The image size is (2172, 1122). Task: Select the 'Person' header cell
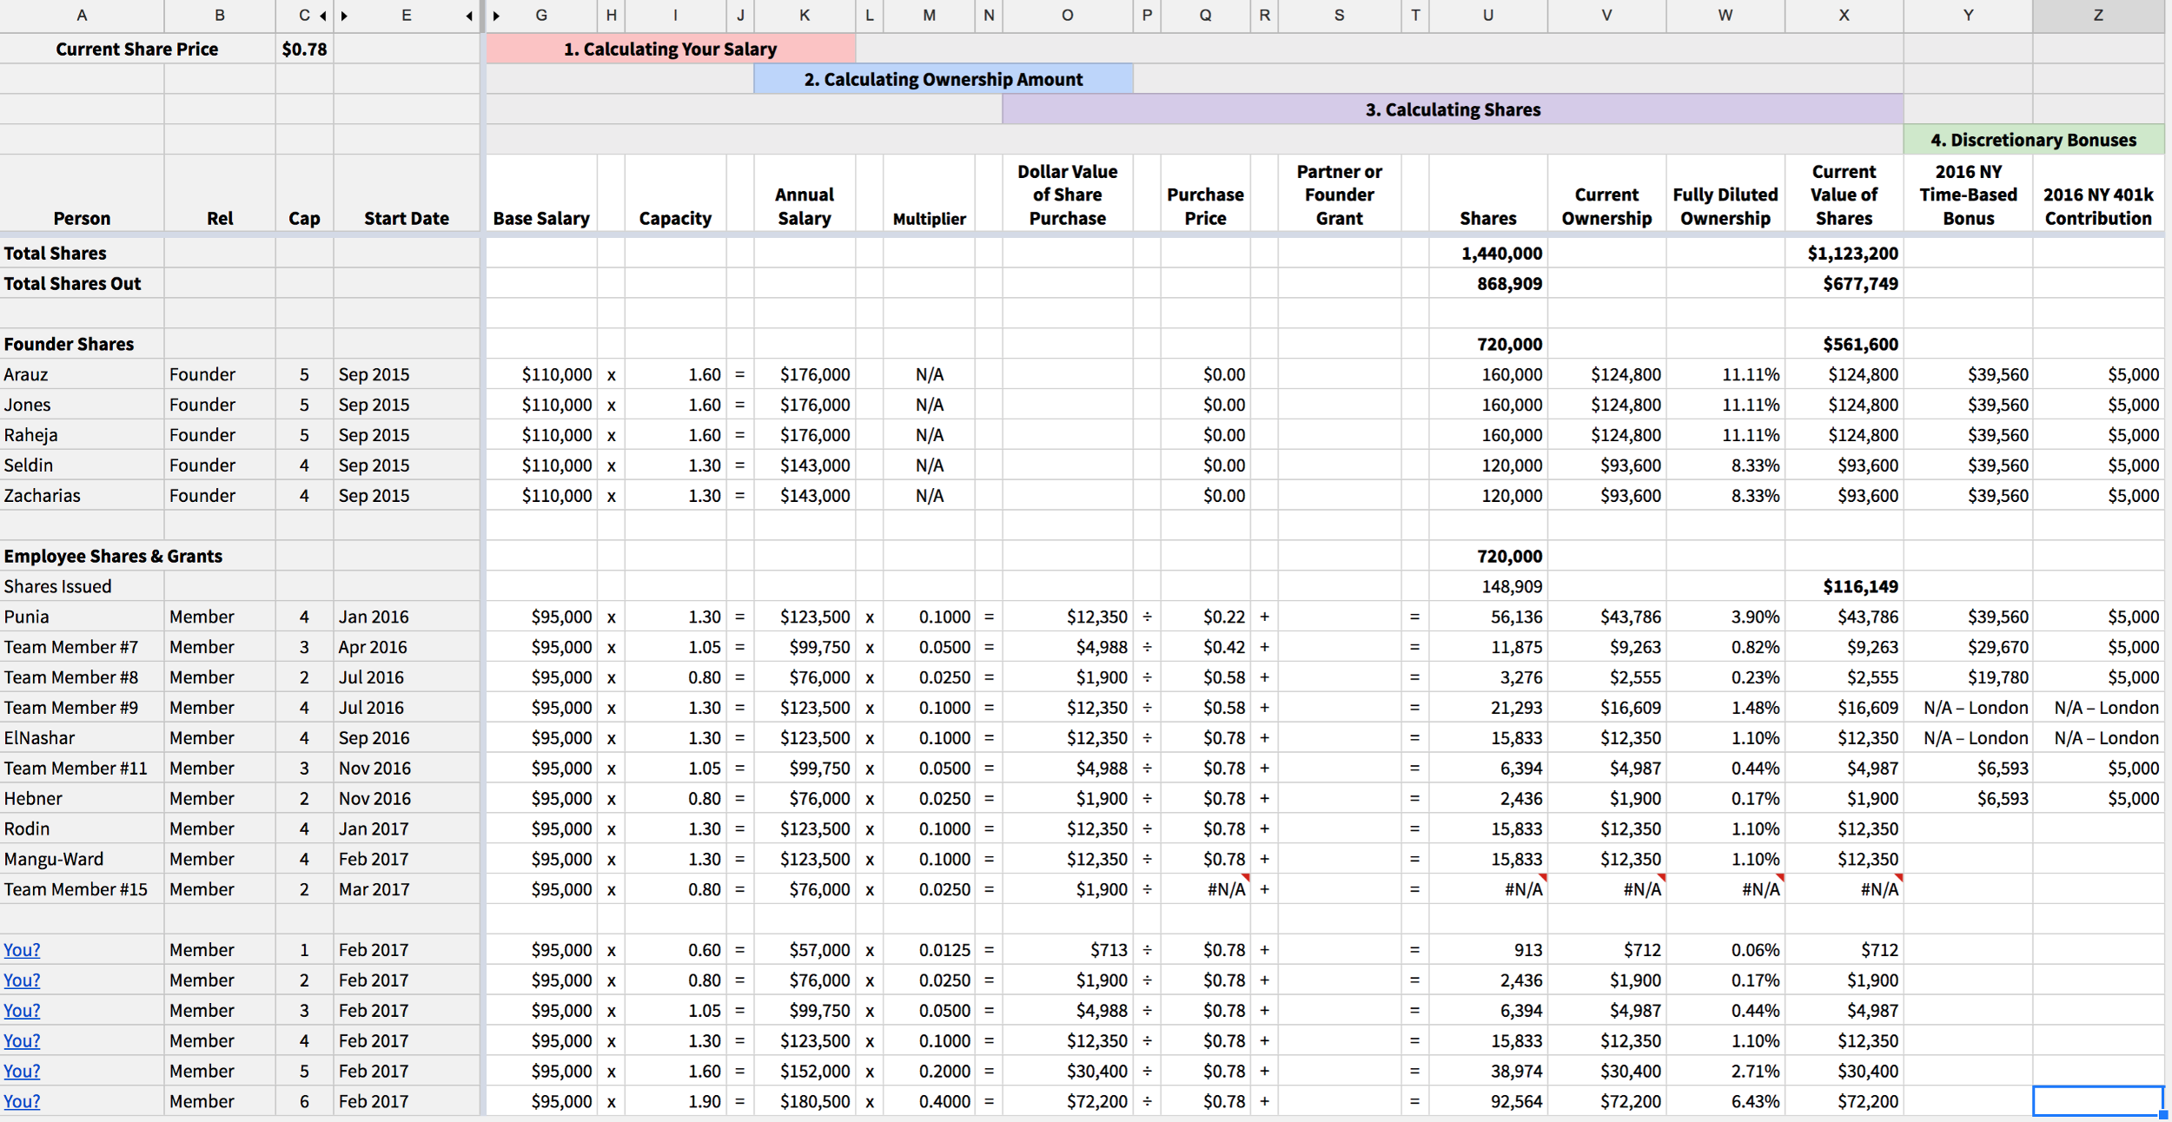click(82, 193)
